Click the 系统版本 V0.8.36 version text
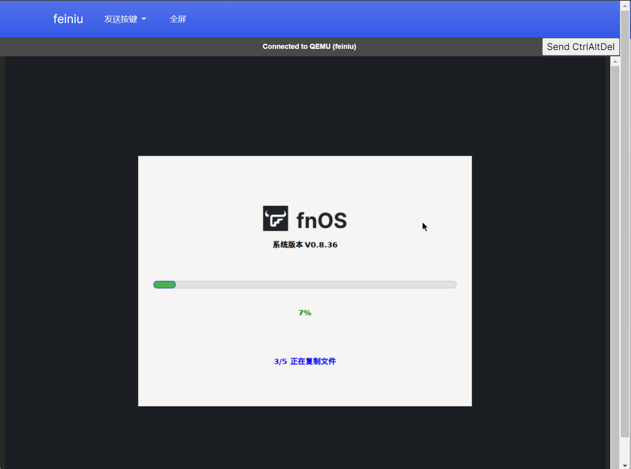 (305, 245)
